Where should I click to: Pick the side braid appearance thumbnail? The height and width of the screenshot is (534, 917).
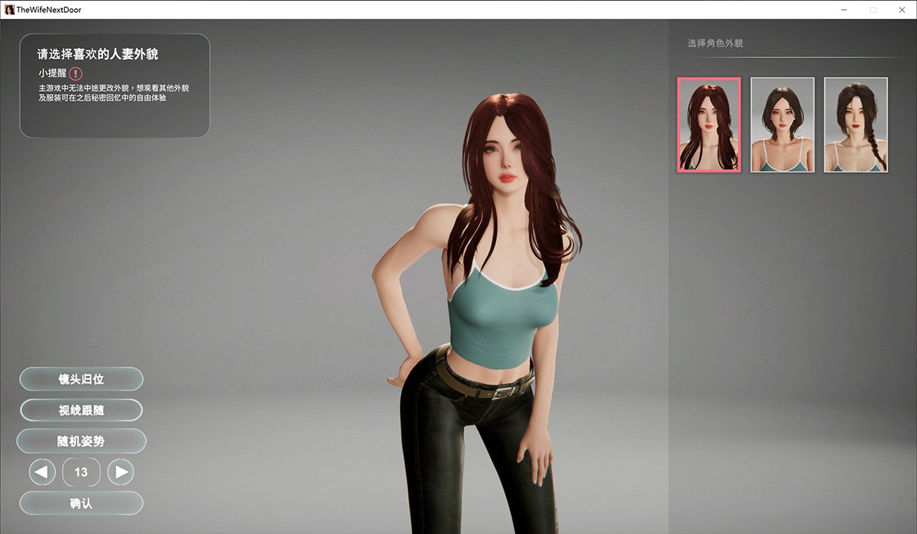(x=855, y=125)
